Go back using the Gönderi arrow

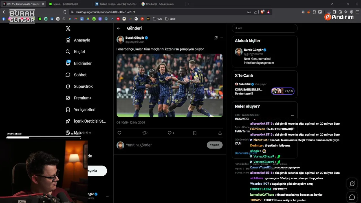click(118, 28)
